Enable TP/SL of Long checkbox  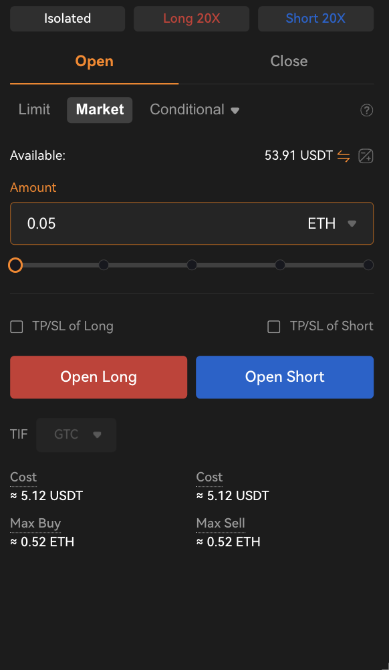17,327
